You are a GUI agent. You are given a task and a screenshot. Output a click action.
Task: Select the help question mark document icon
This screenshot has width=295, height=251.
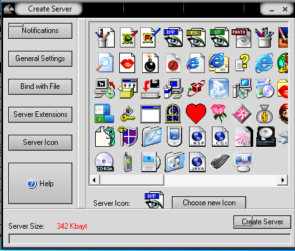tap(242, 63)
